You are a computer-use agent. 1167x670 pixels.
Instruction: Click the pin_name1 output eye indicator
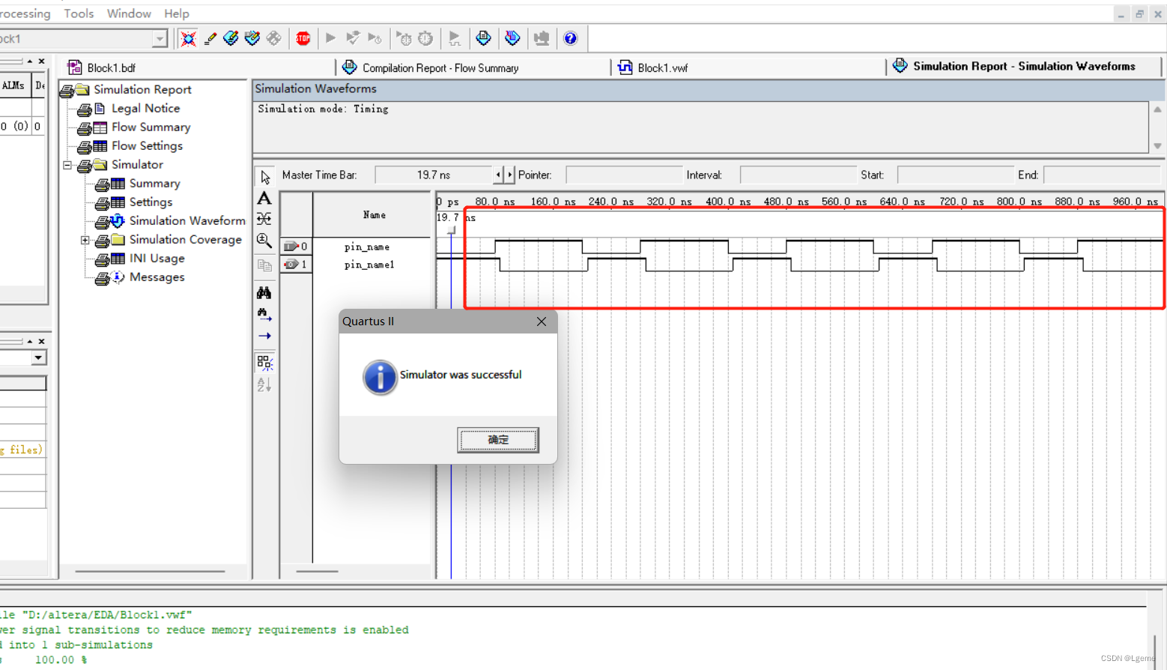click(x=292, y=264)
